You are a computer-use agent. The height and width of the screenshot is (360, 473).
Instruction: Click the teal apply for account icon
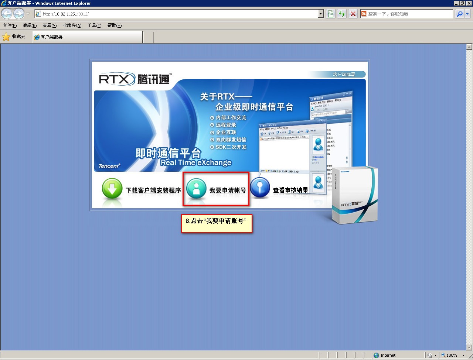click(x=196, y=188)
